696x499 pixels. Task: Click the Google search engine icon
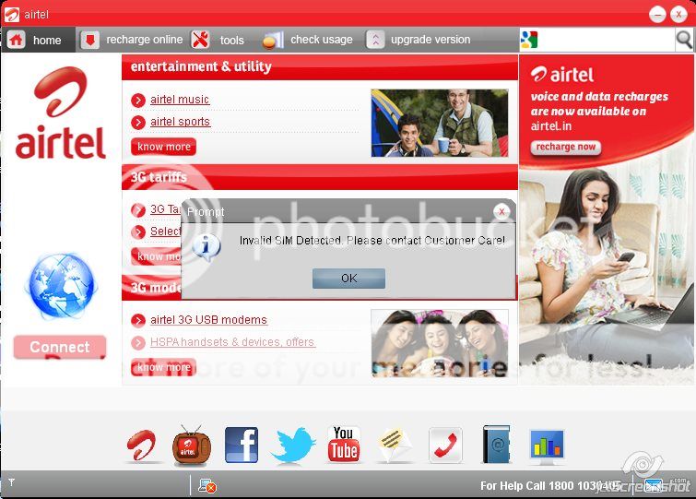pos(529,40)
